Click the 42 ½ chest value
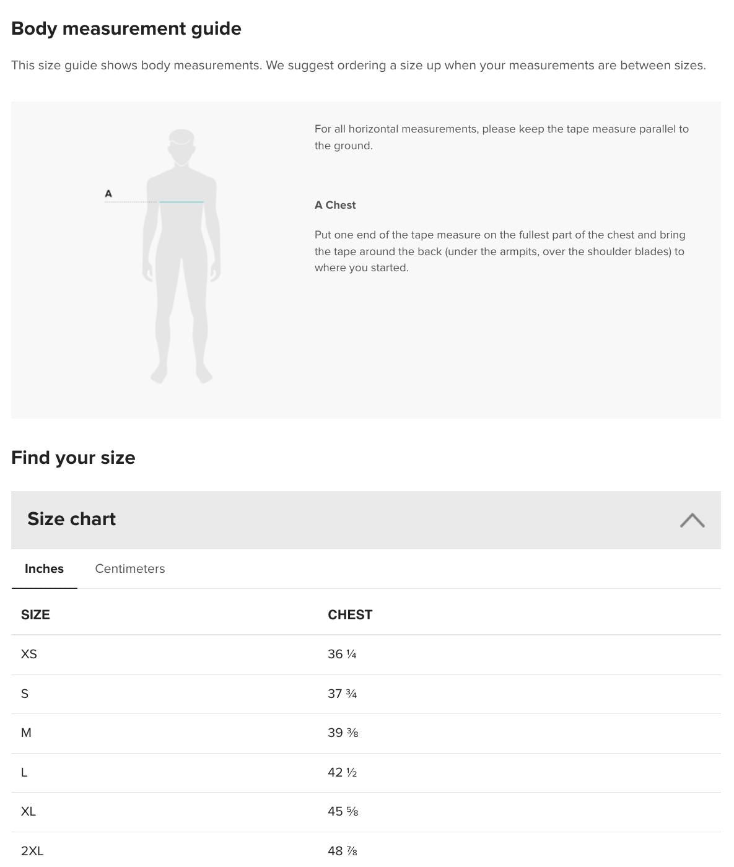The image size is (734, 867). [342, 772]
